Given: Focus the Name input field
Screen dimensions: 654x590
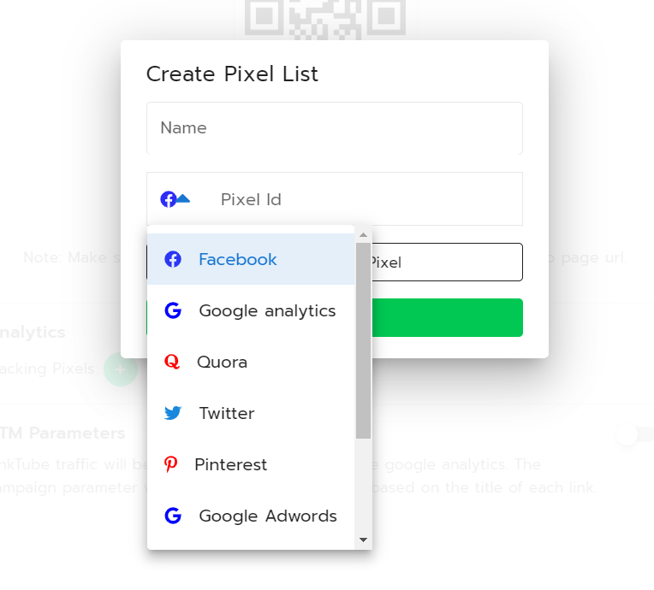Looking at the screenshot, I should 335,128.
